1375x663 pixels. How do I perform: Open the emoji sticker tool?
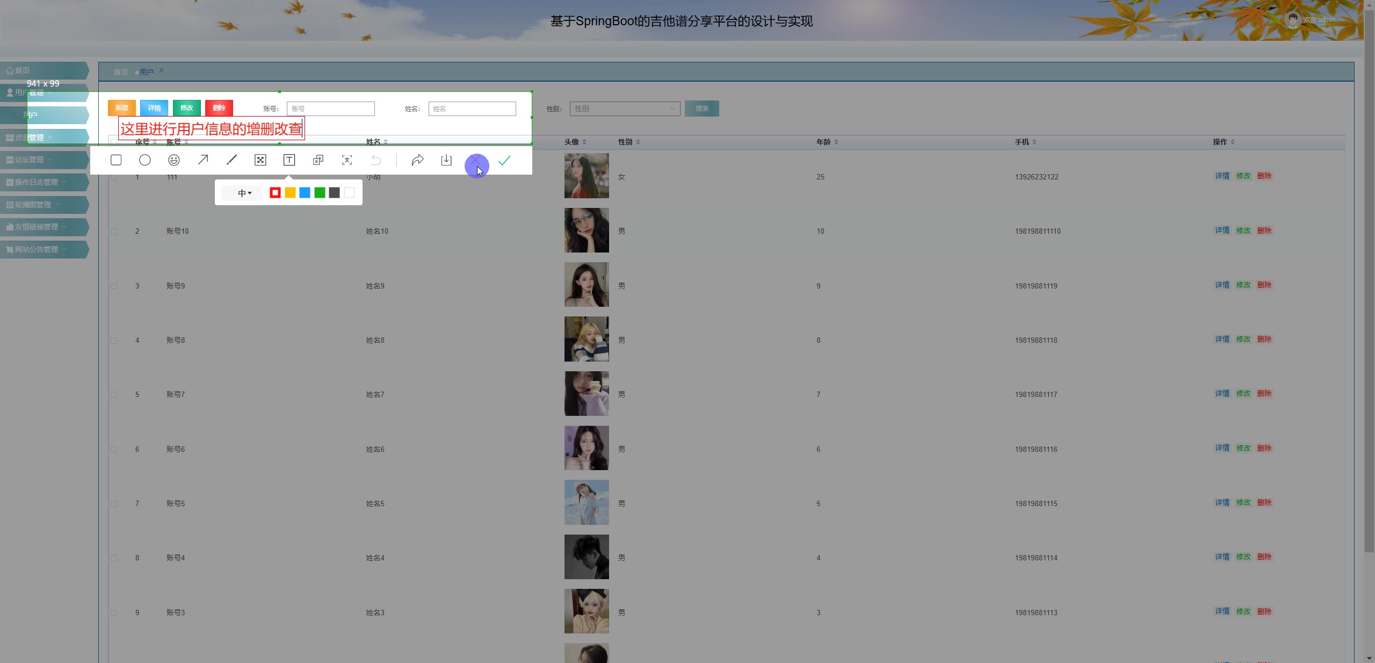tap(174, 160)
